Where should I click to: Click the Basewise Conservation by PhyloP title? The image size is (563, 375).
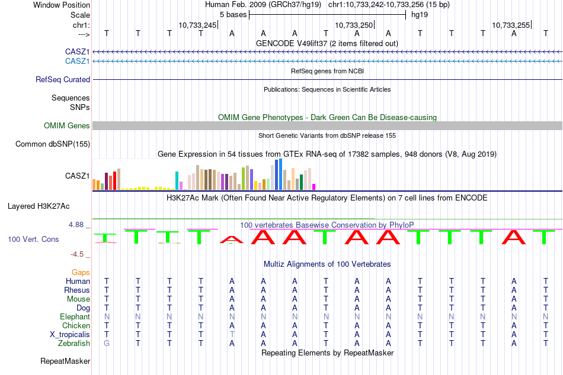(x=327, y=225)
